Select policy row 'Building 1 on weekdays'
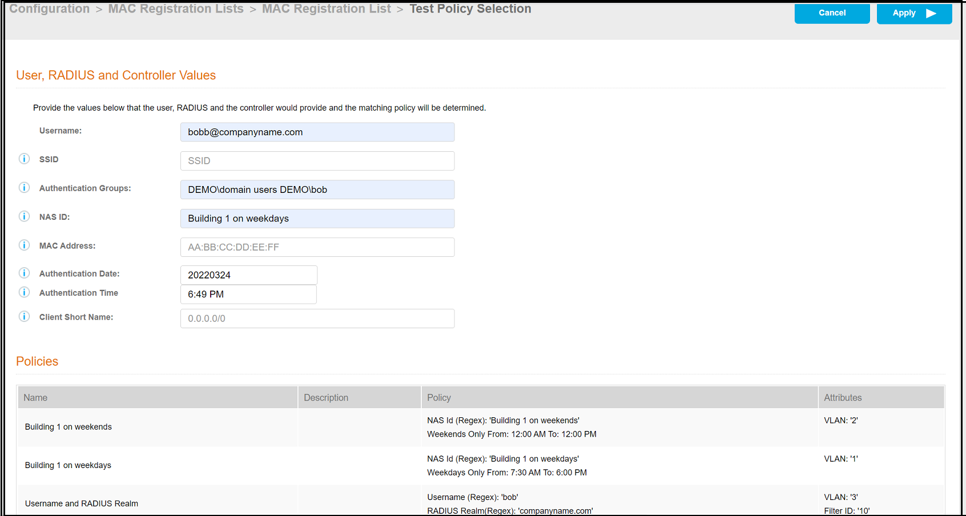The width and height of the screenshot is (966, 516). point(481,465)
